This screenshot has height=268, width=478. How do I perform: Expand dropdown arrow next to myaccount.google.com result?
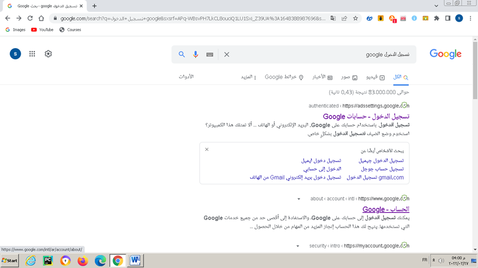point(298,246)
